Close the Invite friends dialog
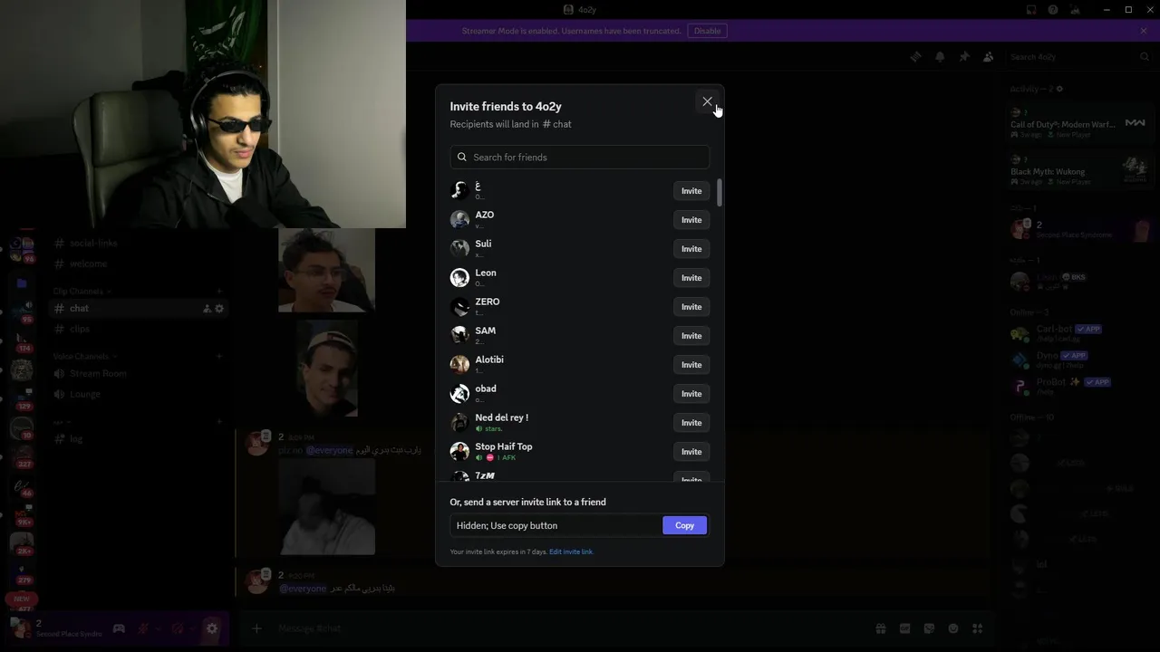 coord(707,101)
